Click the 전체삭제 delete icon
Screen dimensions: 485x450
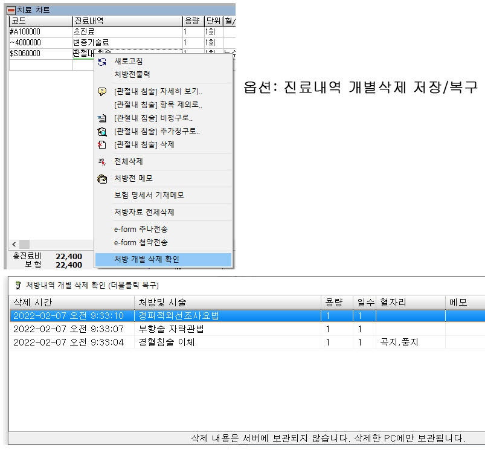(102, 162)
